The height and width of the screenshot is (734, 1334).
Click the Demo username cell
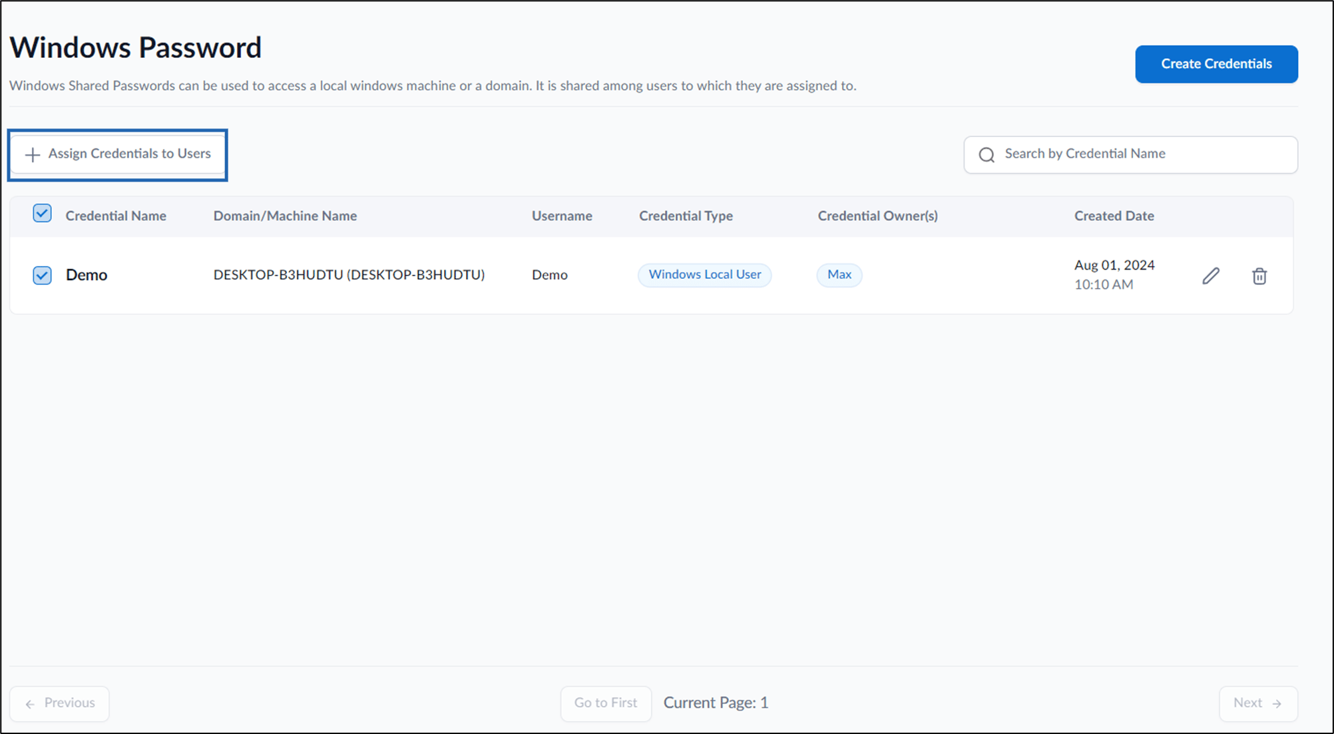549,275
